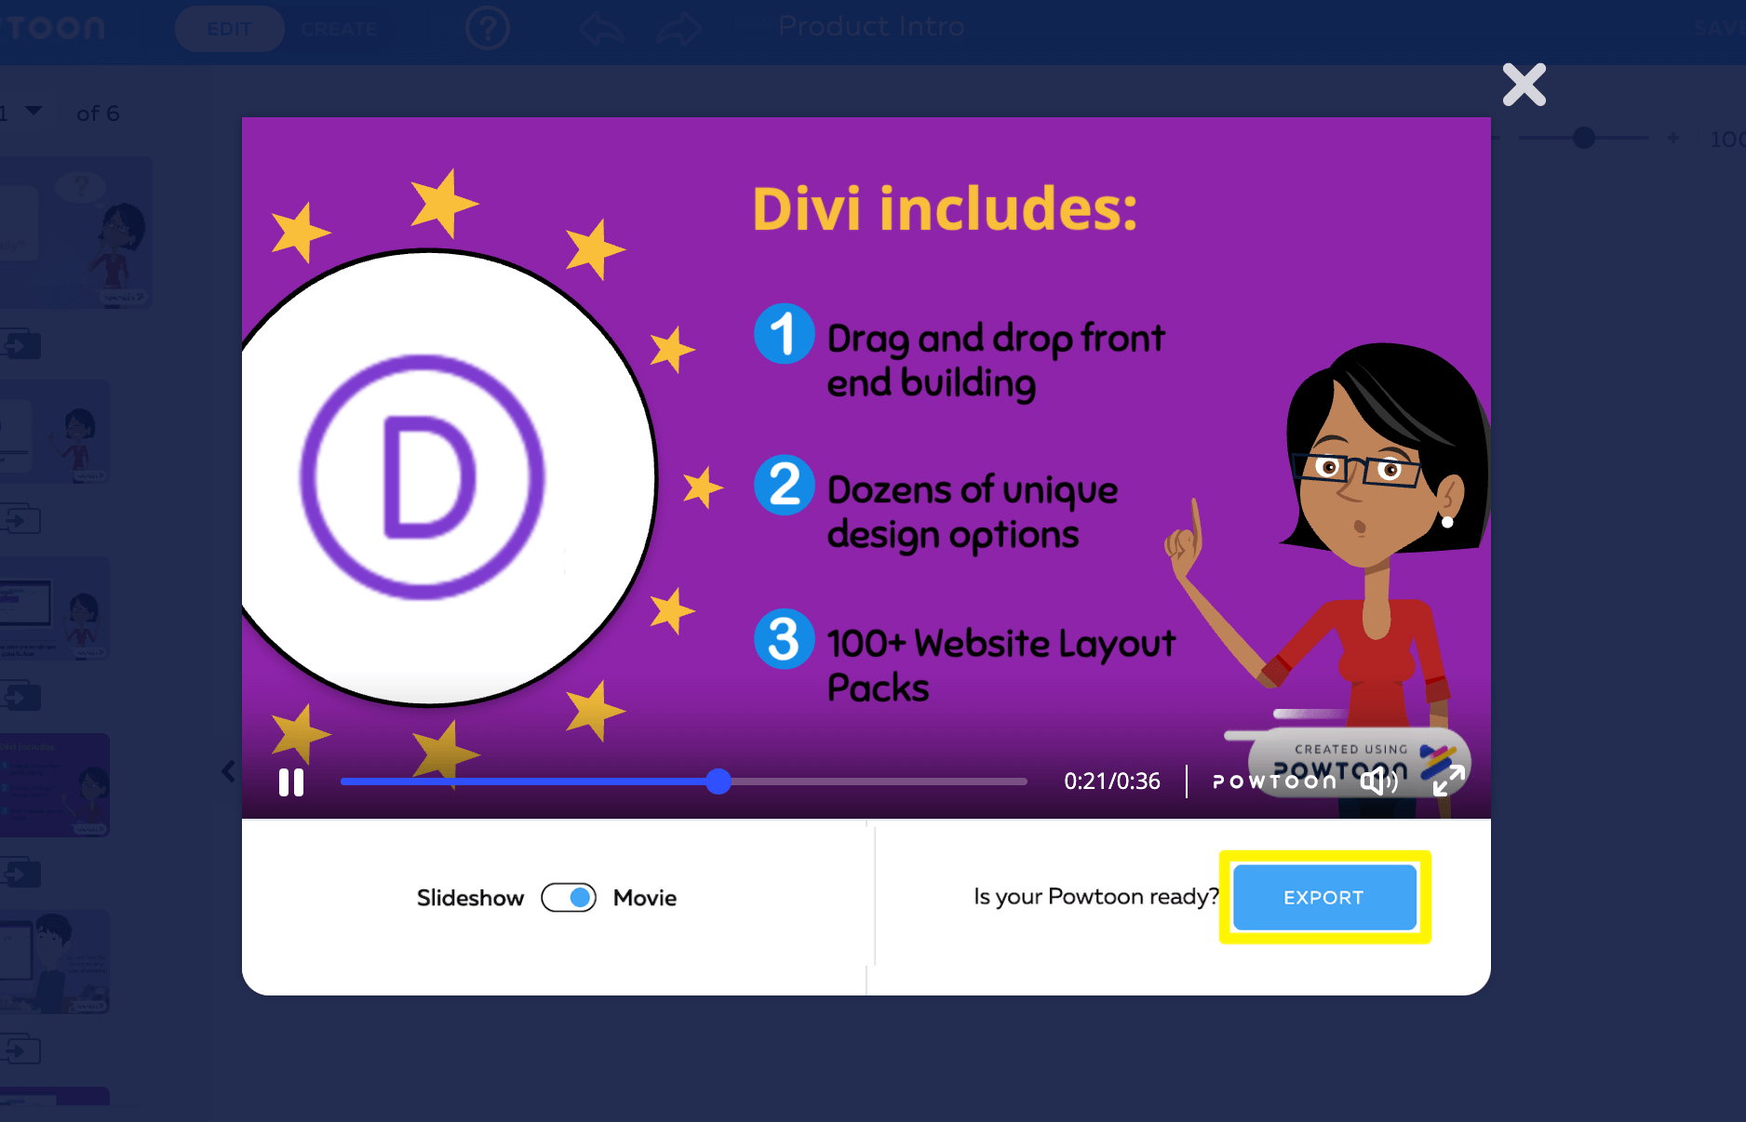The height and width of the screenshot is (1122, 1746).
Task: Click the EXPORT button
Action: pos(1324,898)
